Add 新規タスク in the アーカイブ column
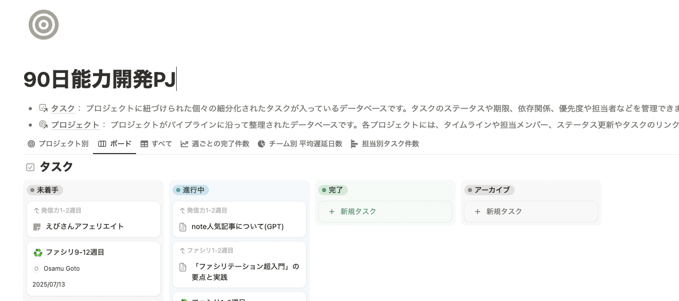This screenshot has width=679, height=301. click(531, 212)
